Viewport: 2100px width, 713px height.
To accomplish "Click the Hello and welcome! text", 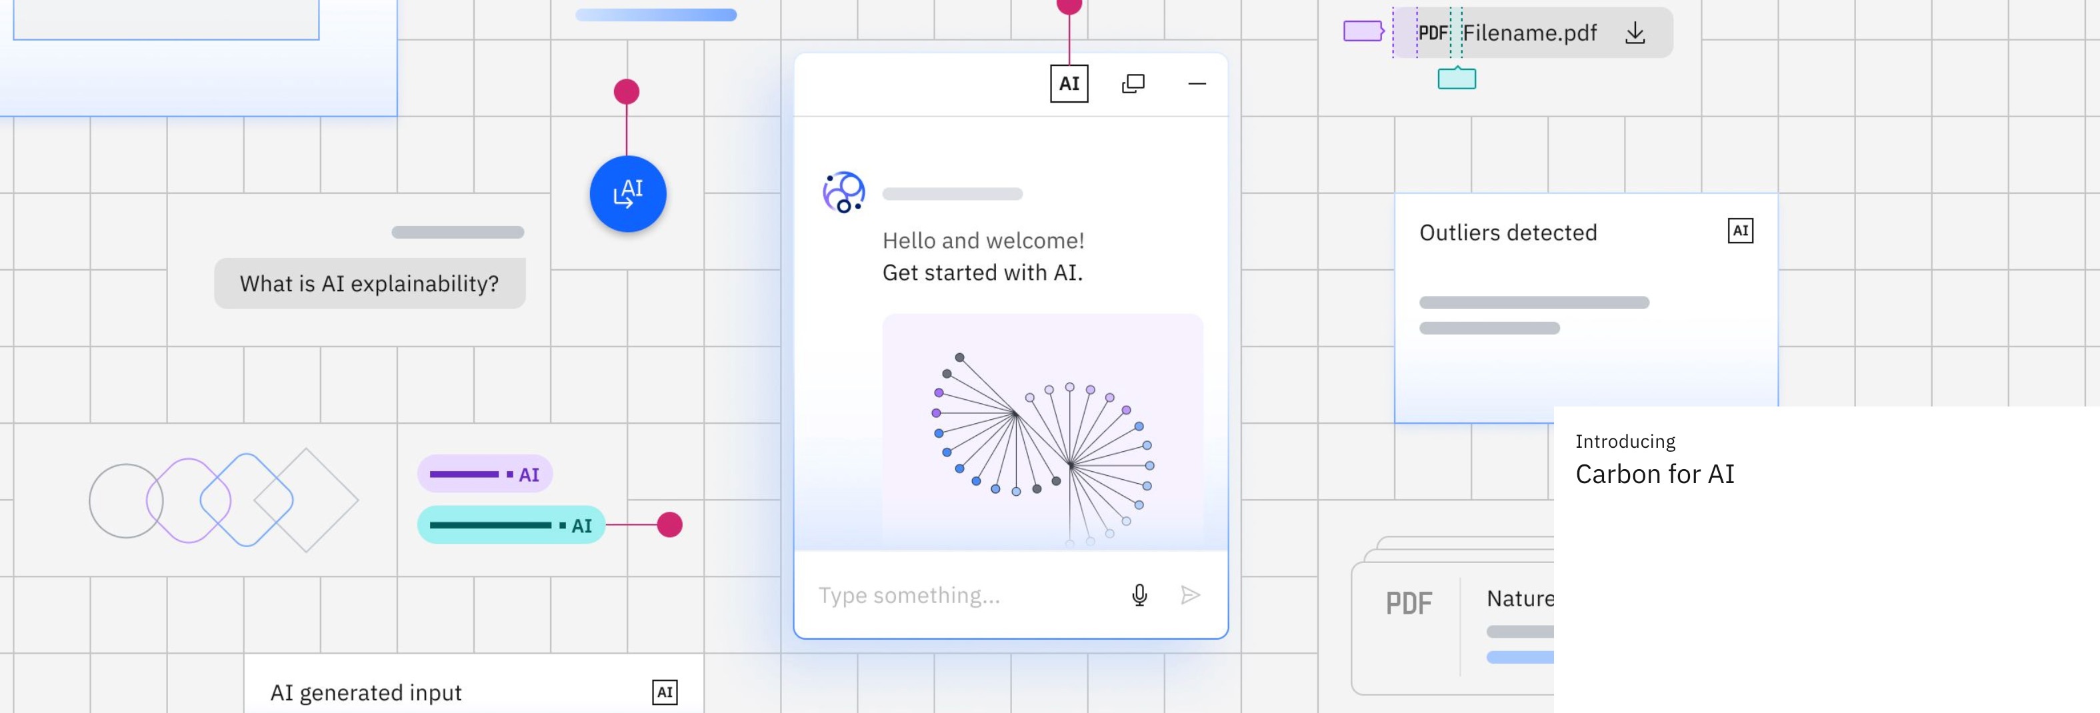I will pyautogui.click(x=983, y=241).
